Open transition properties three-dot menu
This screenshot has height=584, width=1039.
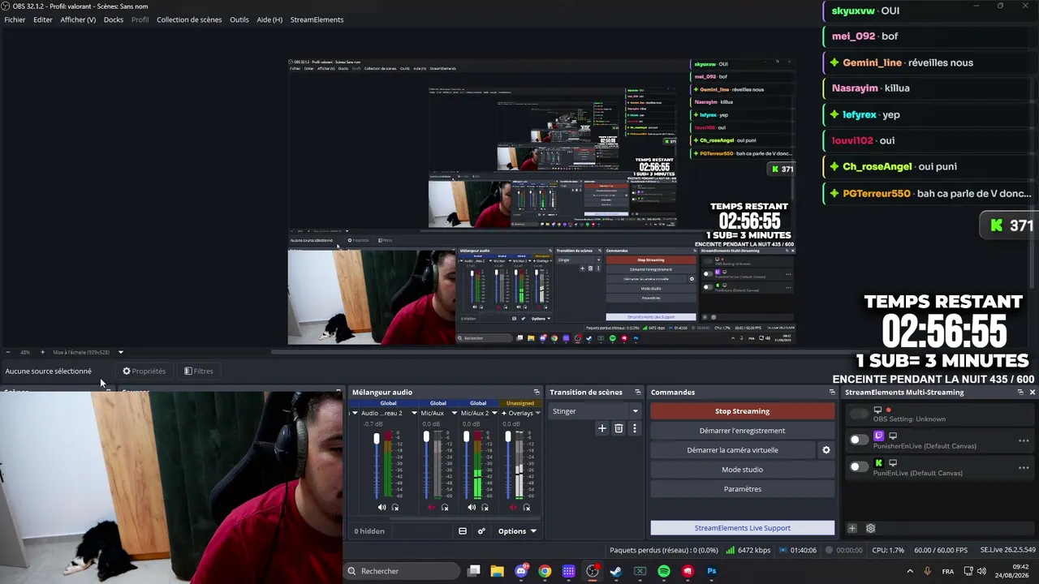pyautogui.click(x=635, y=428)
